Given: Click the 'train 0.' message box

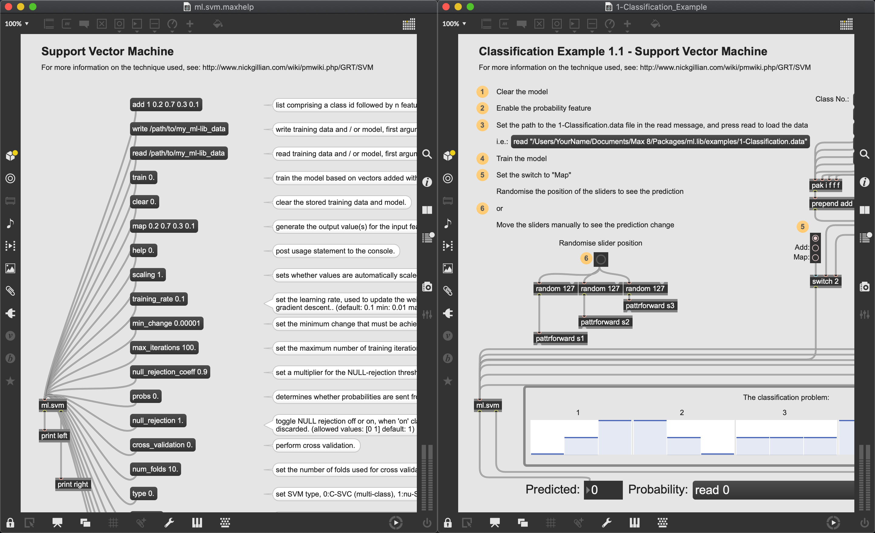Looking at the screenshot, I should [x=143, y=177].
